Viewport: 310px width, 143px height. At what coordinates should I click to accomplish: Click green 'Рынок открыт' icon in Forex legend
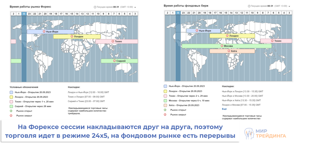pyautogui.click(x=11, y=111)
